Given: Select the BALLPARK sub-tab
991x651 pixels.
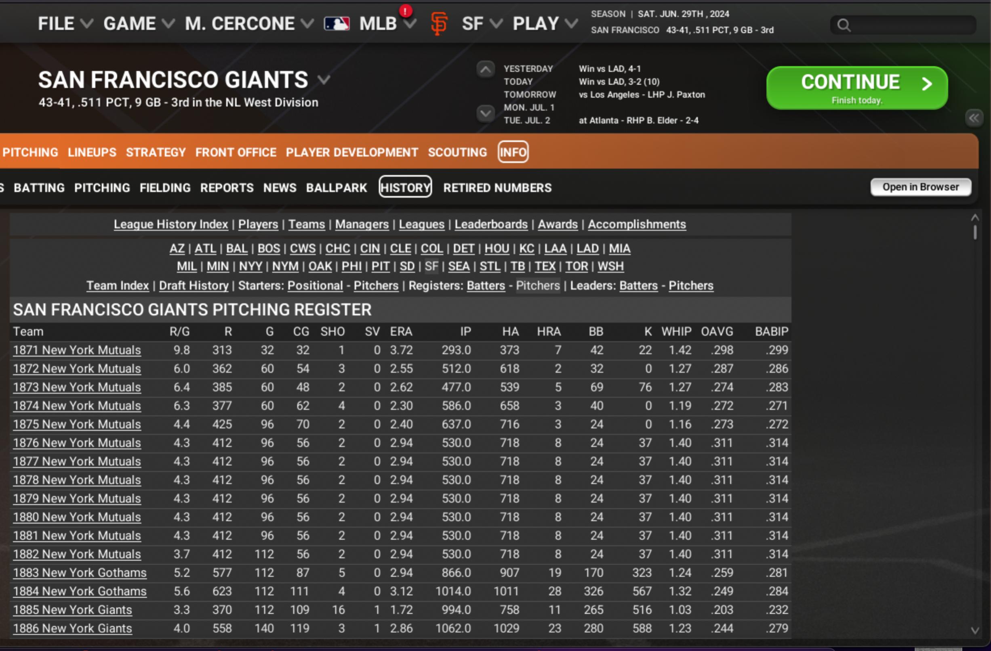Looking at the screenshot, I should click(336, 188).
